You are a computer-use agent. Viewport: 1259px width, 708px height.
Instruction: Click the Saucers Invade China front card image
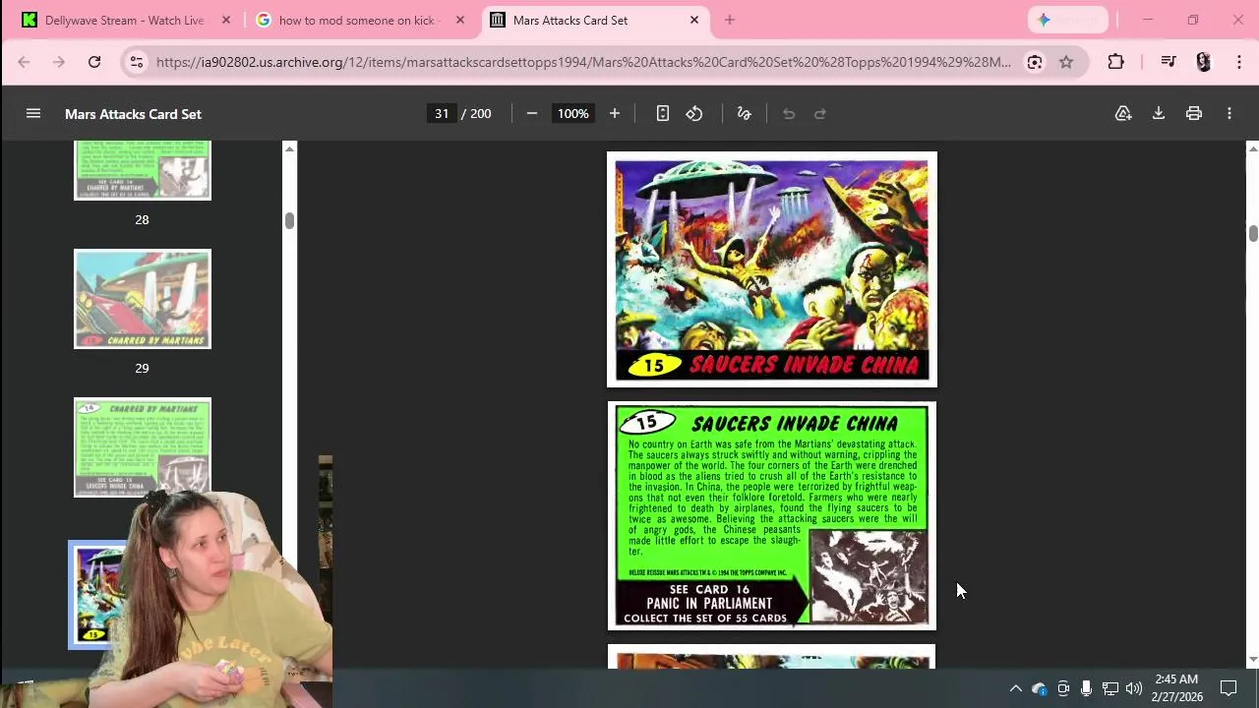(x=772, y=269)
